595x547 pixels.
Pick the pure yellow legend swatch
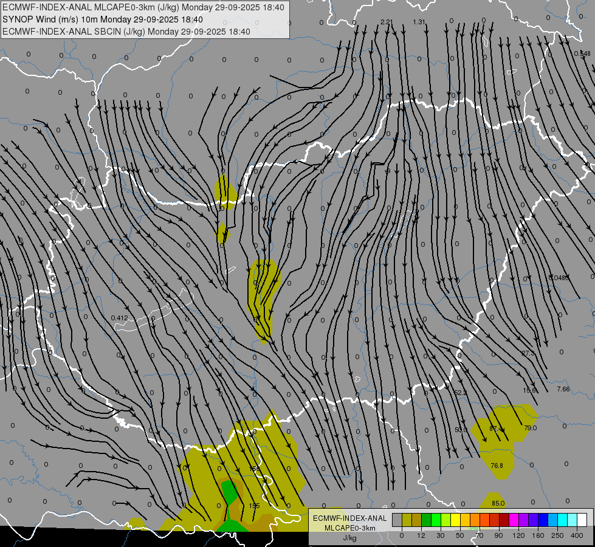coord(455,520)
